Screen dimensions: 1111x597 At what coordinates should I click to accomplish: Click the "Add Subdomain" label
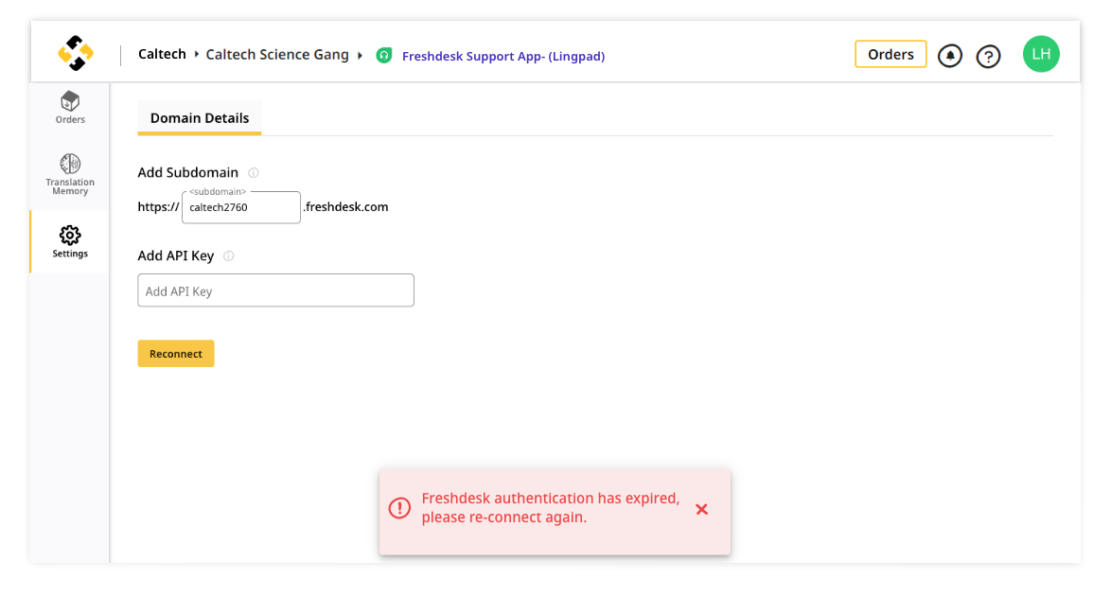187,173
